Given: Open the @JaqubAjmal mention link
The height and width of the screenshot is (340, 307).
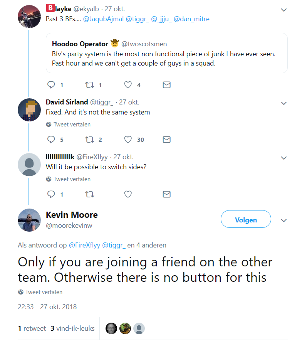Looking at the screenshot, I should click(103, 19).
